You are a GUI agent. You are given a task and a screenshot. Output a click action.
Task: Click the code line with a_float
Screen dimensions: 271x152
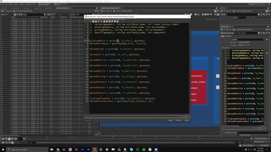[117, 49]
